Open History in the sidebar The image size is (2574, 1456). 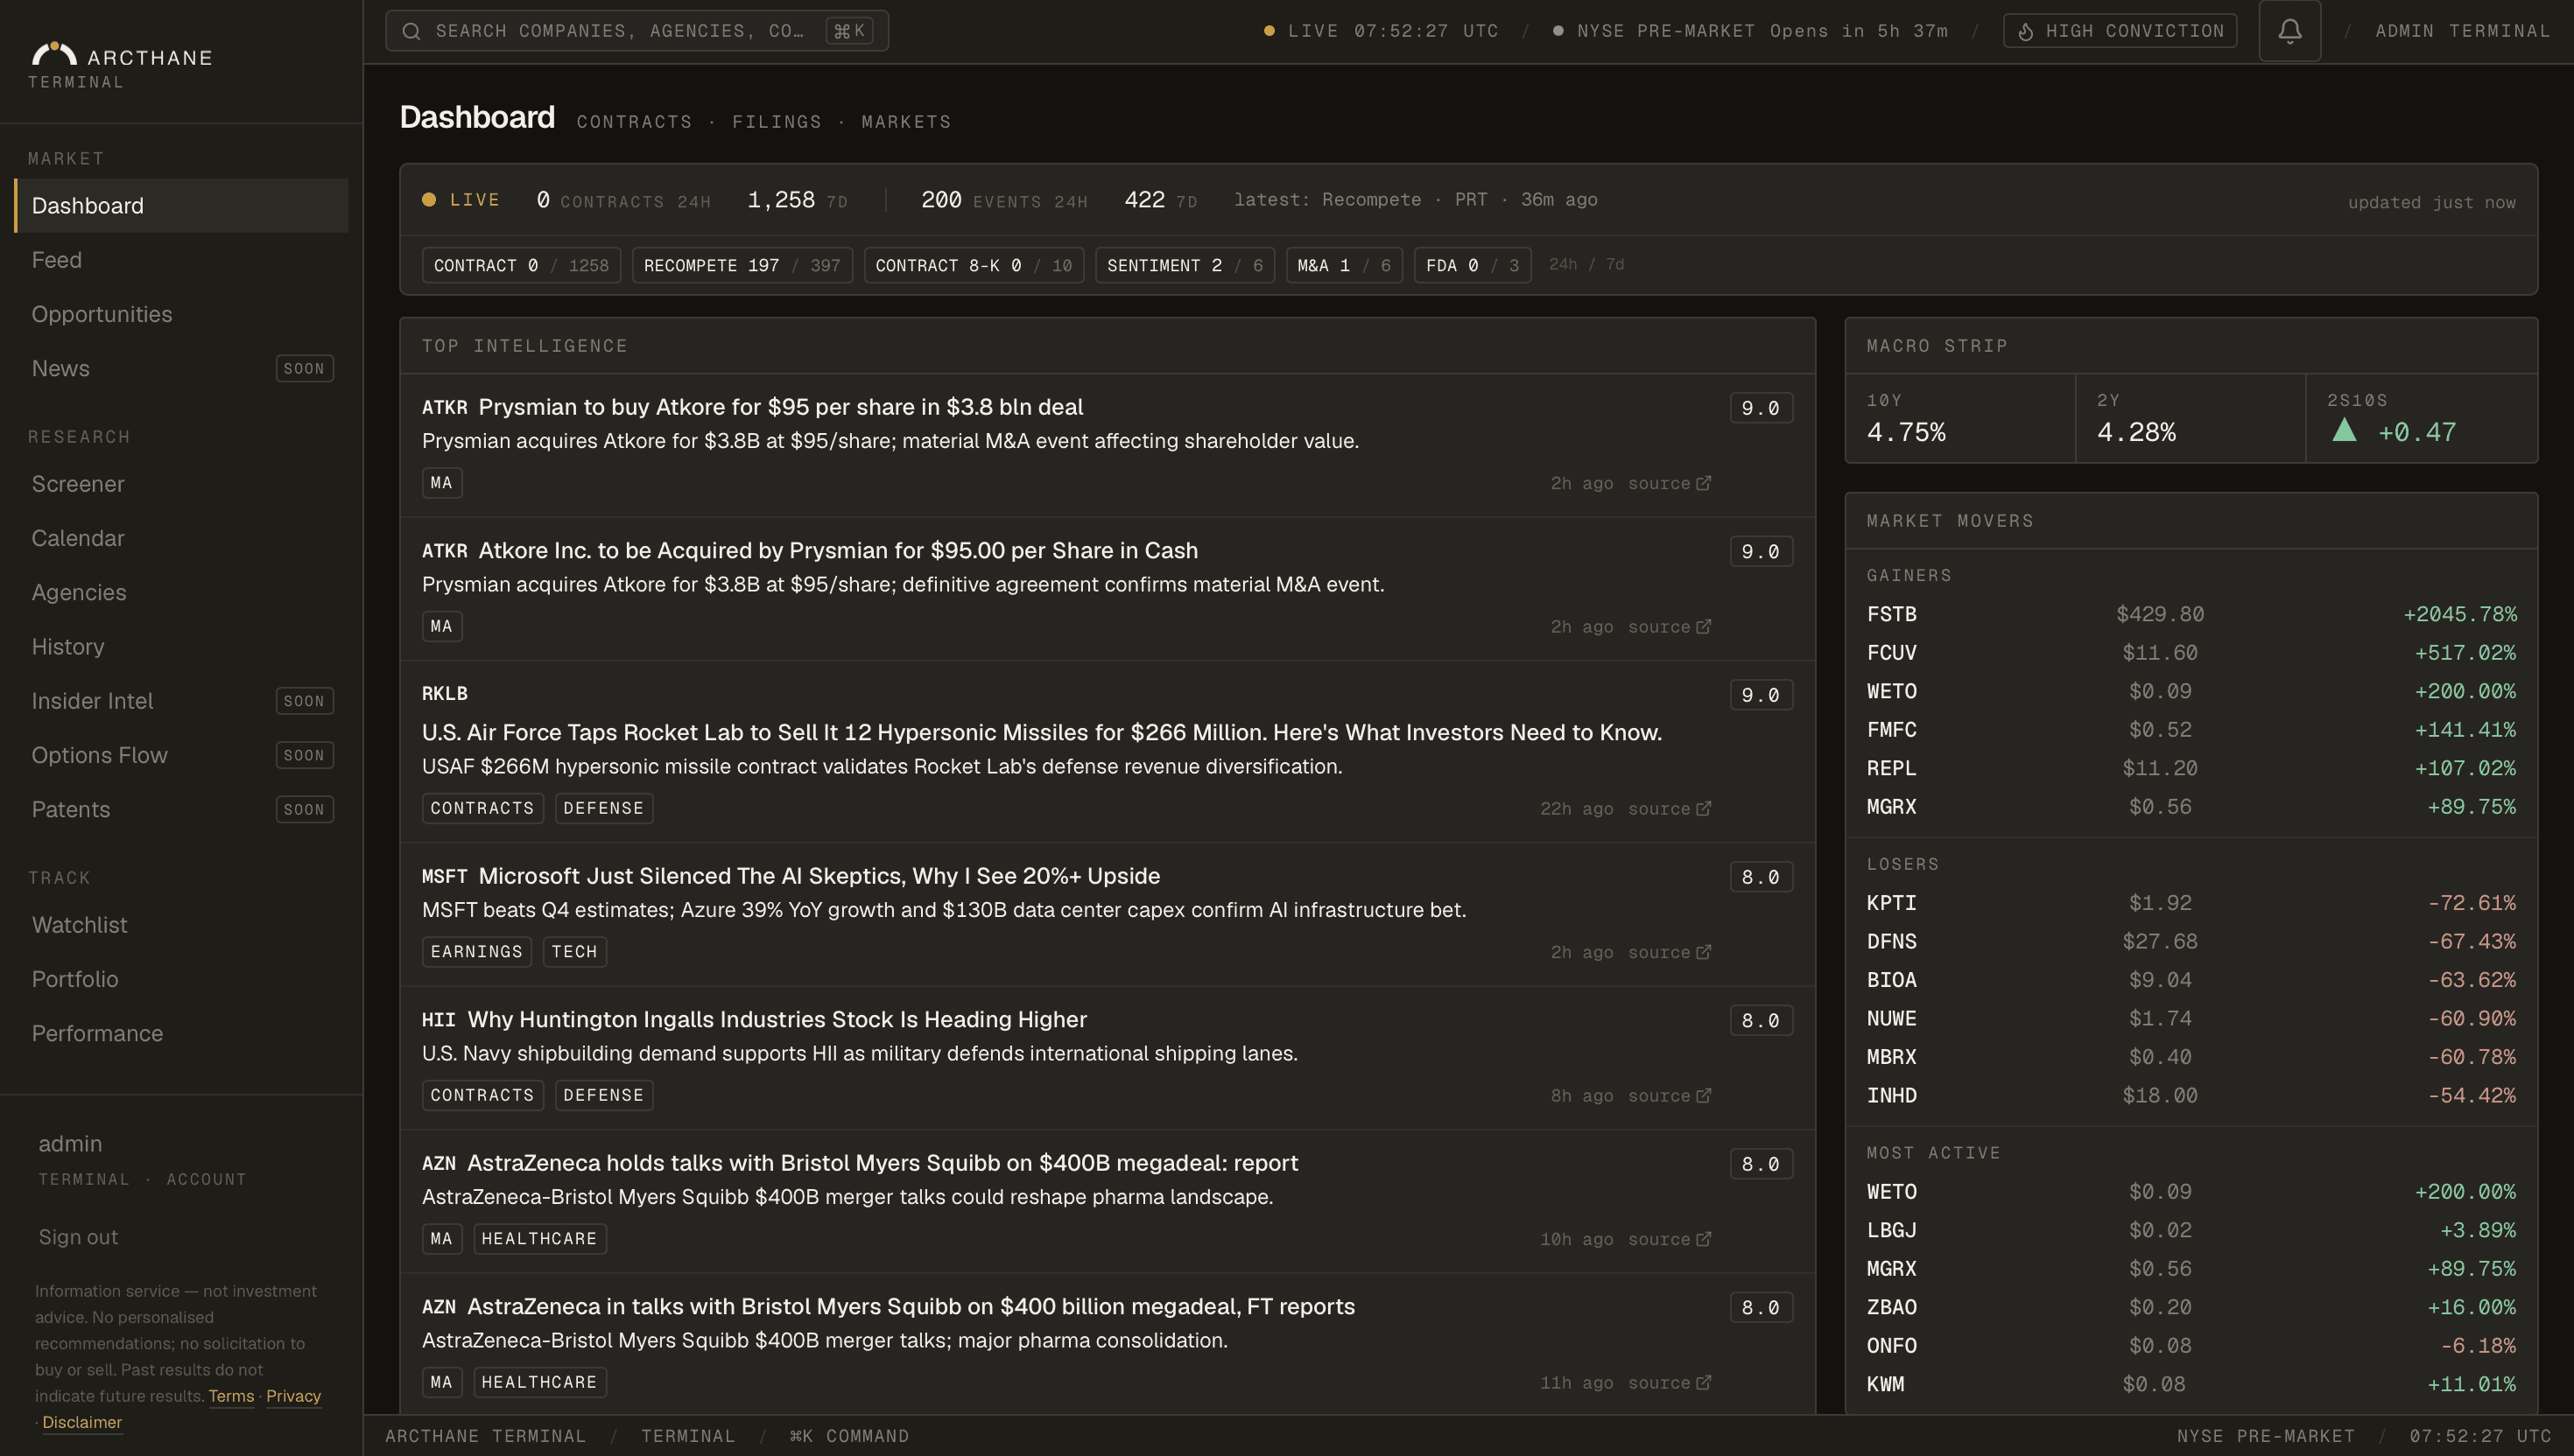click(181, 647)
